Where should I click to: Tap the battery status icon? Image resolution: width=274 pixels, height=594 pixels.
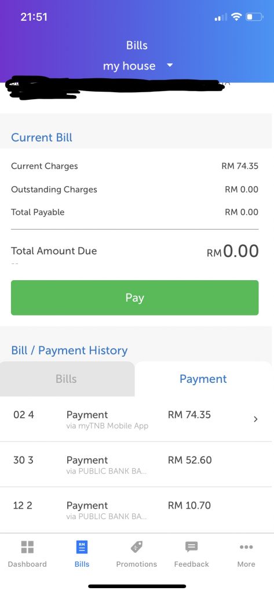254,17
